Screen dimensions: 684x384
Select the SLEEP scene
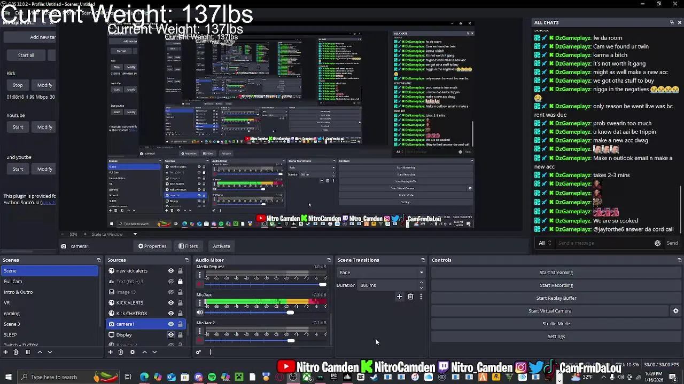[50, 335]
